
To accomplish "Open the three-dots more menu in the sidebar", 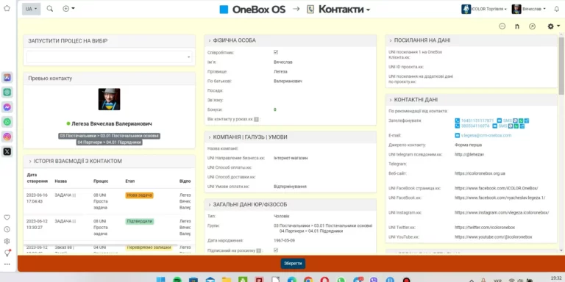I will (x=7, y=264).
